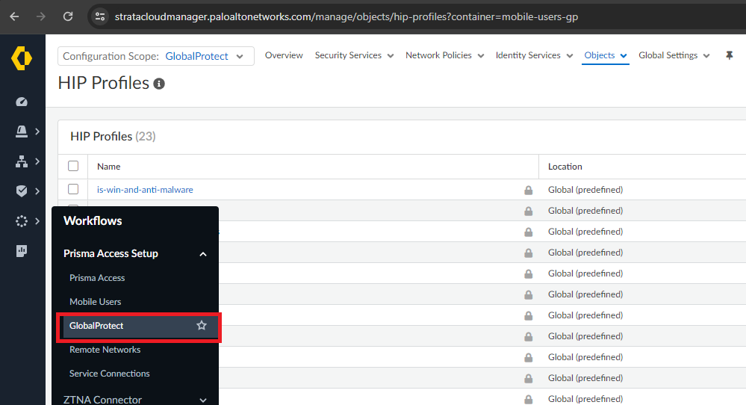Image resolution: width=746 pixels, height=405 pixels.
Task: Open the workflows dotted circle sidebar icon
Action: [x=22, y=221]
